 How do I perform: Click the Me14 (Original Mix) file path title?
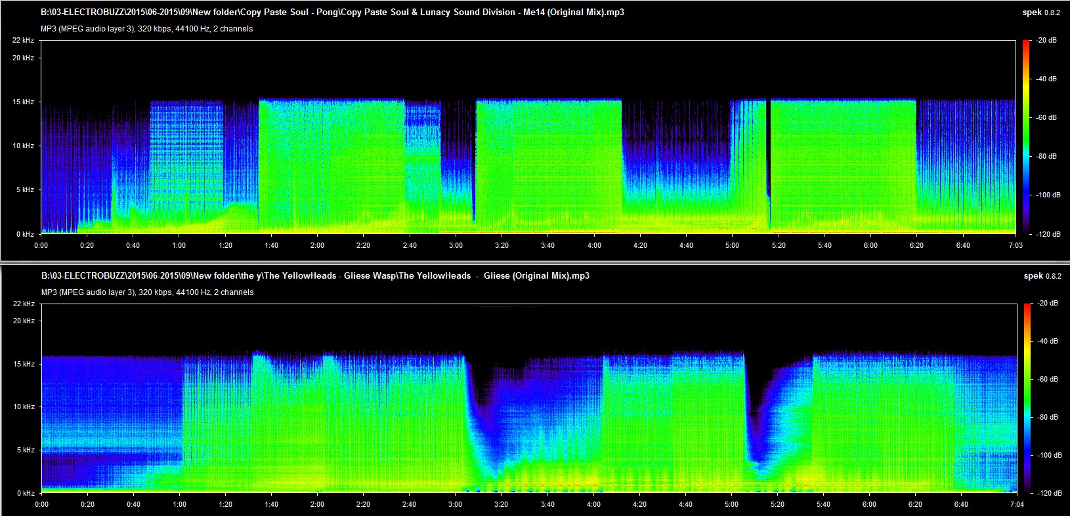tap(332, 12)
